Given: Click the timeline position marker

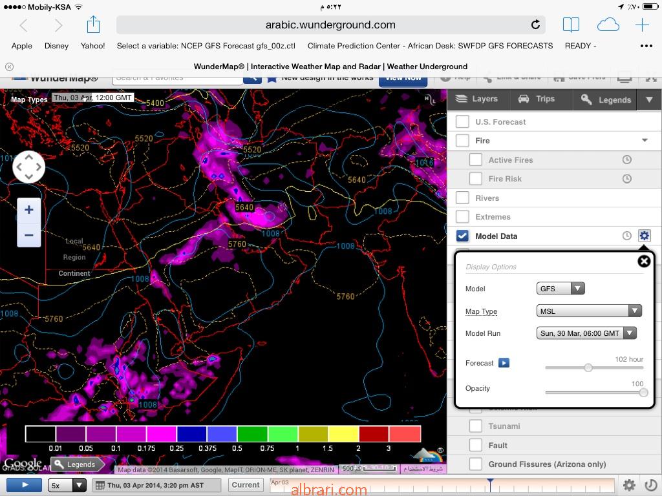Looking at the screenshot, I should (x=490, y=485).
